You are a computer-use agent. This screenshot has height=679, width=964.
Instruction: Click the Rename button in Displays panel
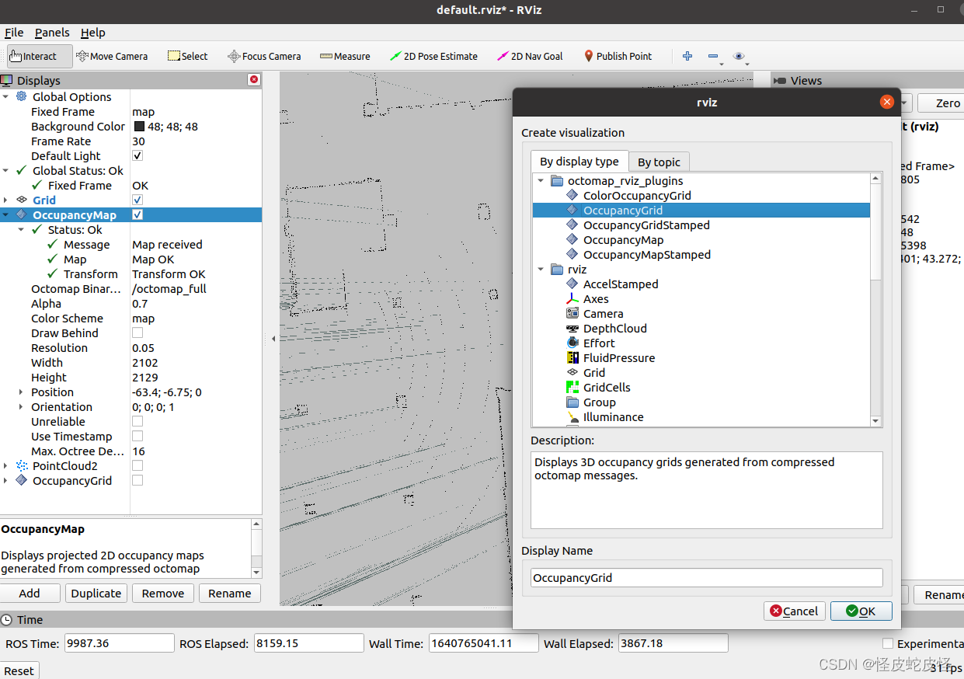230,594
